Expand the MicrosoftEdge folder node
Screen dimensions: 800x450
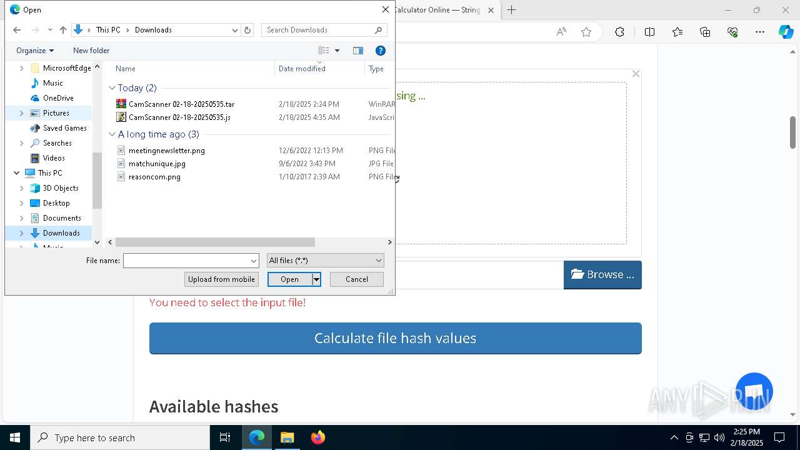point(22,68)
